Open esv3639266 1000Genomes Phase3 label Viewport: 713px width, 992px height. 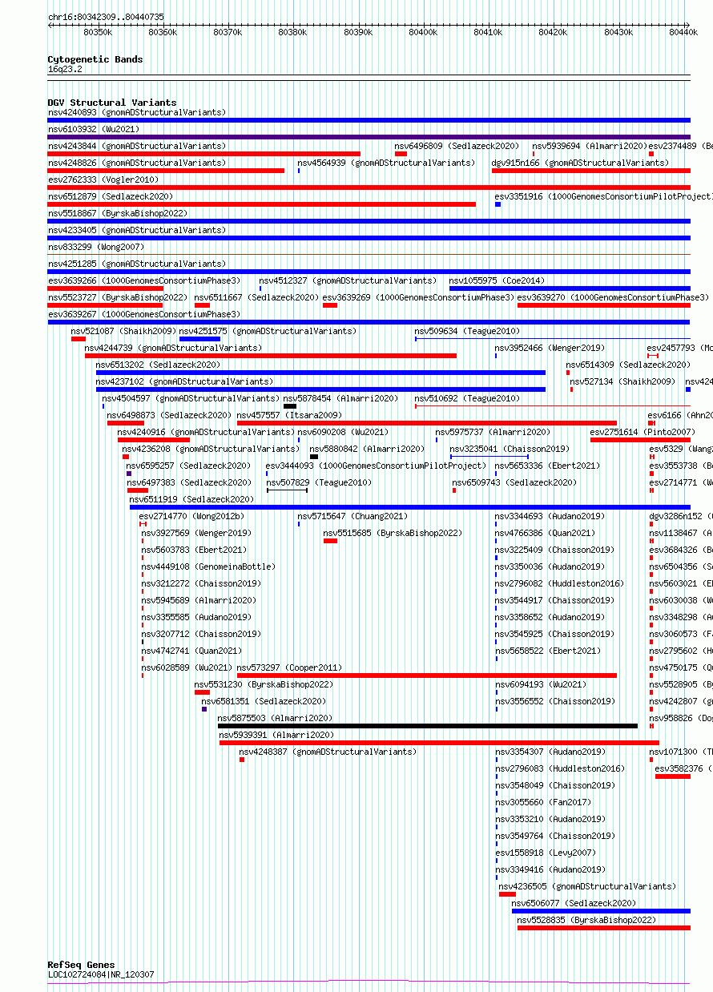pos(144,280)
